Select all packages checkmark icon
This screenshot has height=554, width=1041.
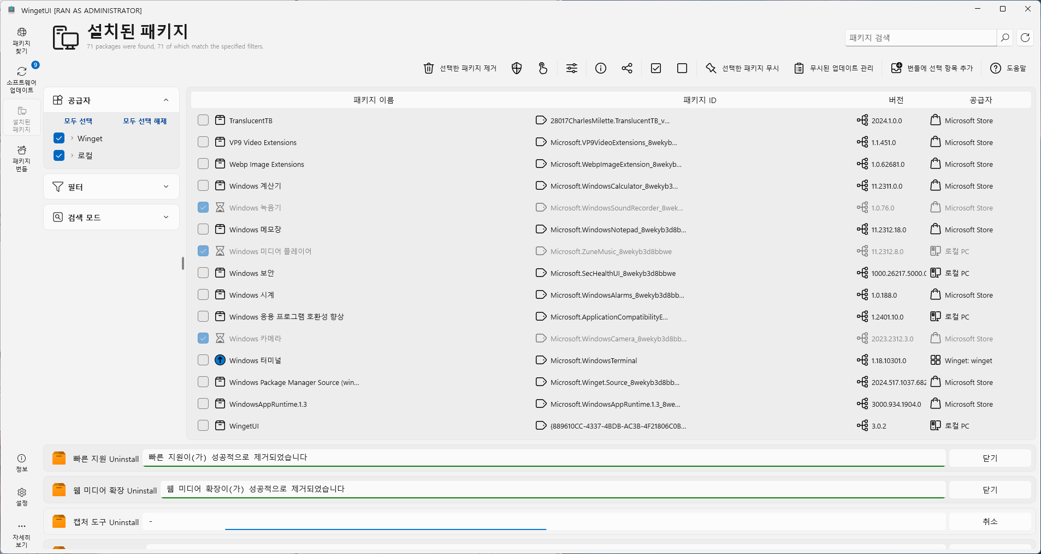point(656,68)
